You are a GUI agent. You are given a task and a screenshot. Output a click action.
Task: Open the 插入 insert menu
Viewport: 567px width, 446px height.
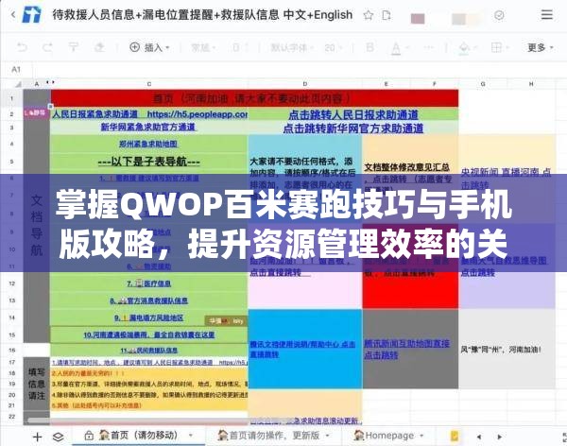(x=149, y=47)
